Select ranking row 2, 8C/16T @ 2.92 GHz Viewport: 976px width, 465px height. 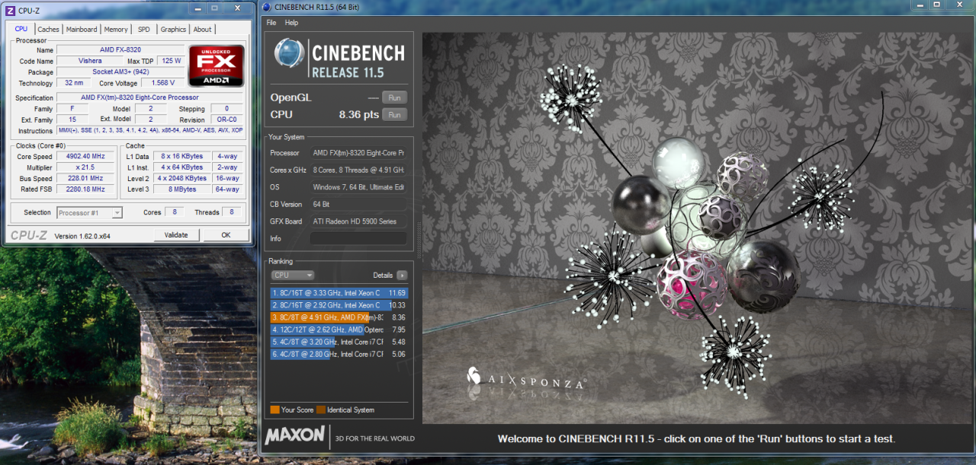click(339, 305)
